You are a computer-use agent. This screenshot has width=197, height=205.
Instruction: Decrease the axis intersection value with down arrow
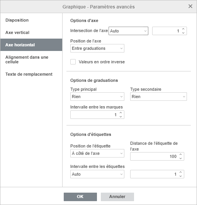pos(183,33)
